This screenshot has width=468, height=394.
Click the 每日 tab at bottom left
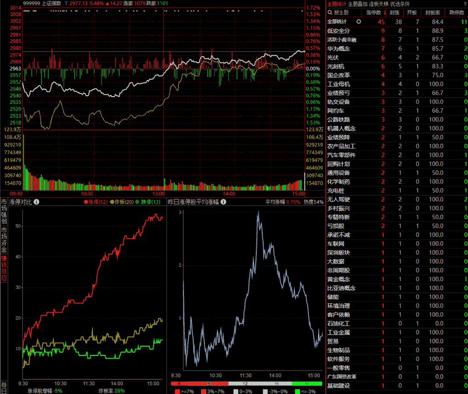coord(4,388)
